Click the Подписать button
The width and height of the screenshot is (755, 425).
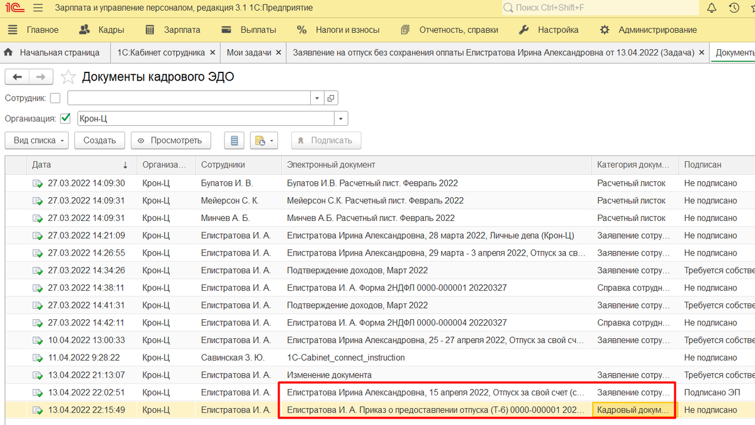pyautogui.click(x=326, y=140)
